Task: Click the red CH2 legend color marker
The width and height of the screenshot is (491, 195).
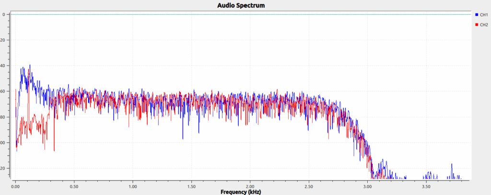Action: click(476, 24)
